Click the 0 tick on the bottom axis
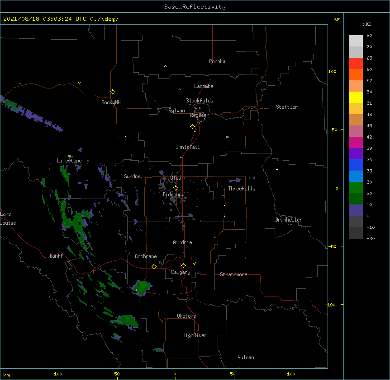 (x=175, y=374)
